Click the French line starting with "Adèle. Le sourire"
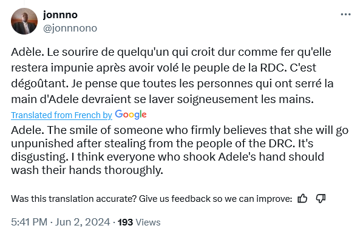 (x=171, y=52)
